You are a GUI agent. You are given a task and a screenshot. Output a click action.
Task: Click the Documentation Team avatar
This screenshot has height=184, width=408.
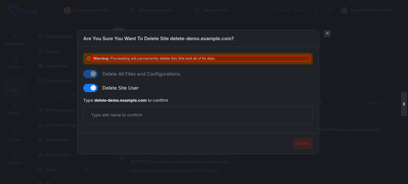pos(67,10)
